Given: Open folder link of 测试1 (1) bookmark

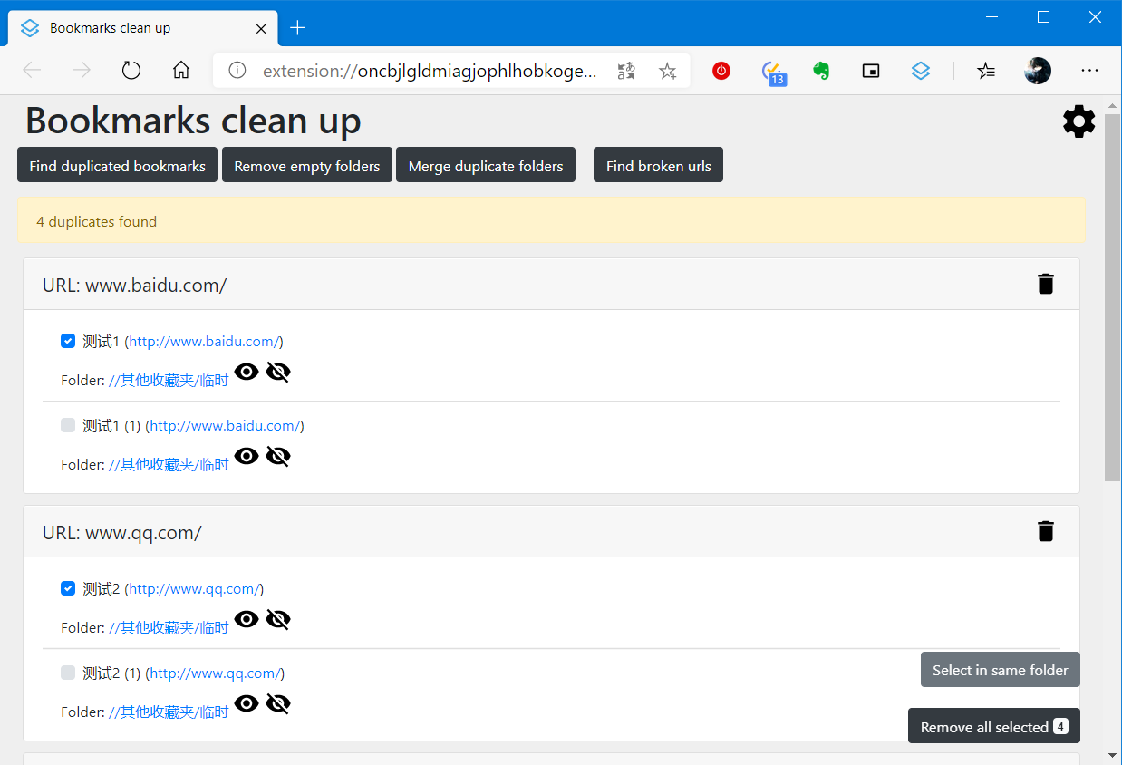Looking at the screenshot, I should [169, 465].
